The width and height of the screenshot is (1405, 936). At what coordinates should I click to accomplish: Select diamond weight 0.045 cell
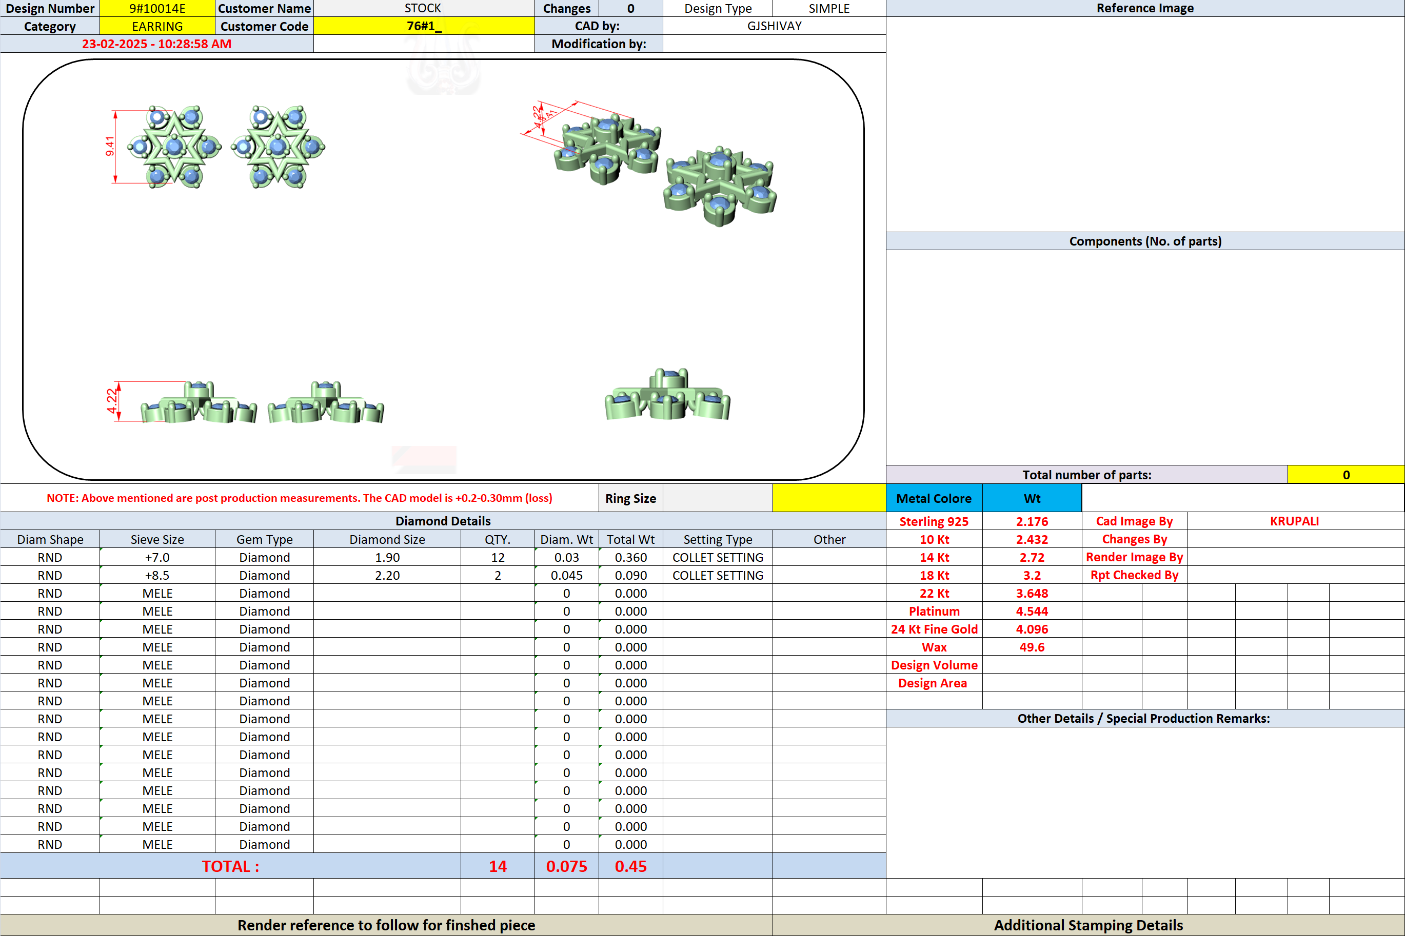pyautogui.click(x=567, y=575)
